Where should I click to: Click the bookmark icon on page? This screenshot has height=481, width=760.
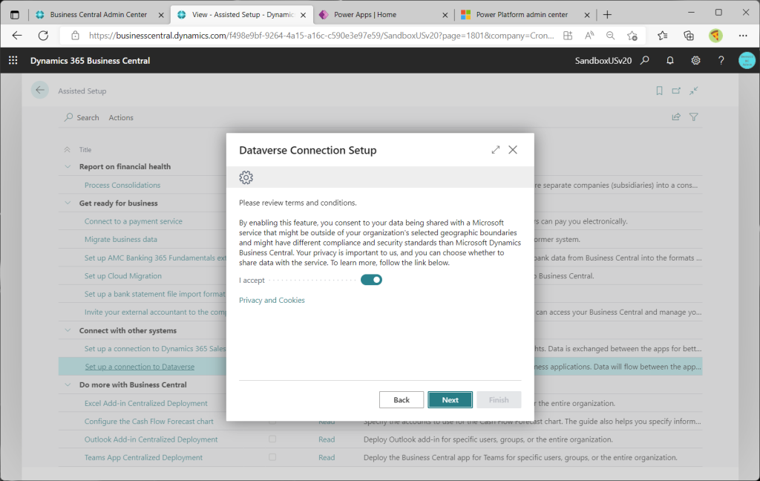[x=659, y=91]
